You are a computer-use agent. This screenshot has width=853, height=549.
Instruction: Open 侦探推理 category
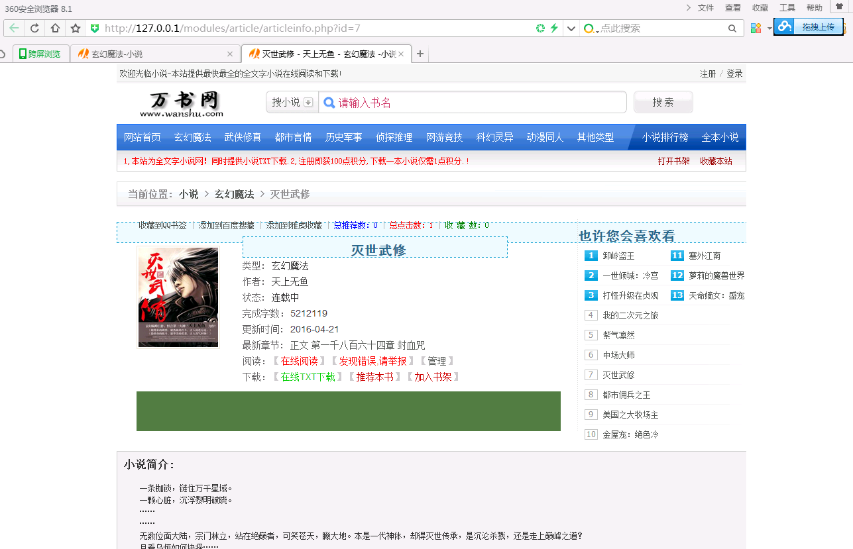point(394,137)
